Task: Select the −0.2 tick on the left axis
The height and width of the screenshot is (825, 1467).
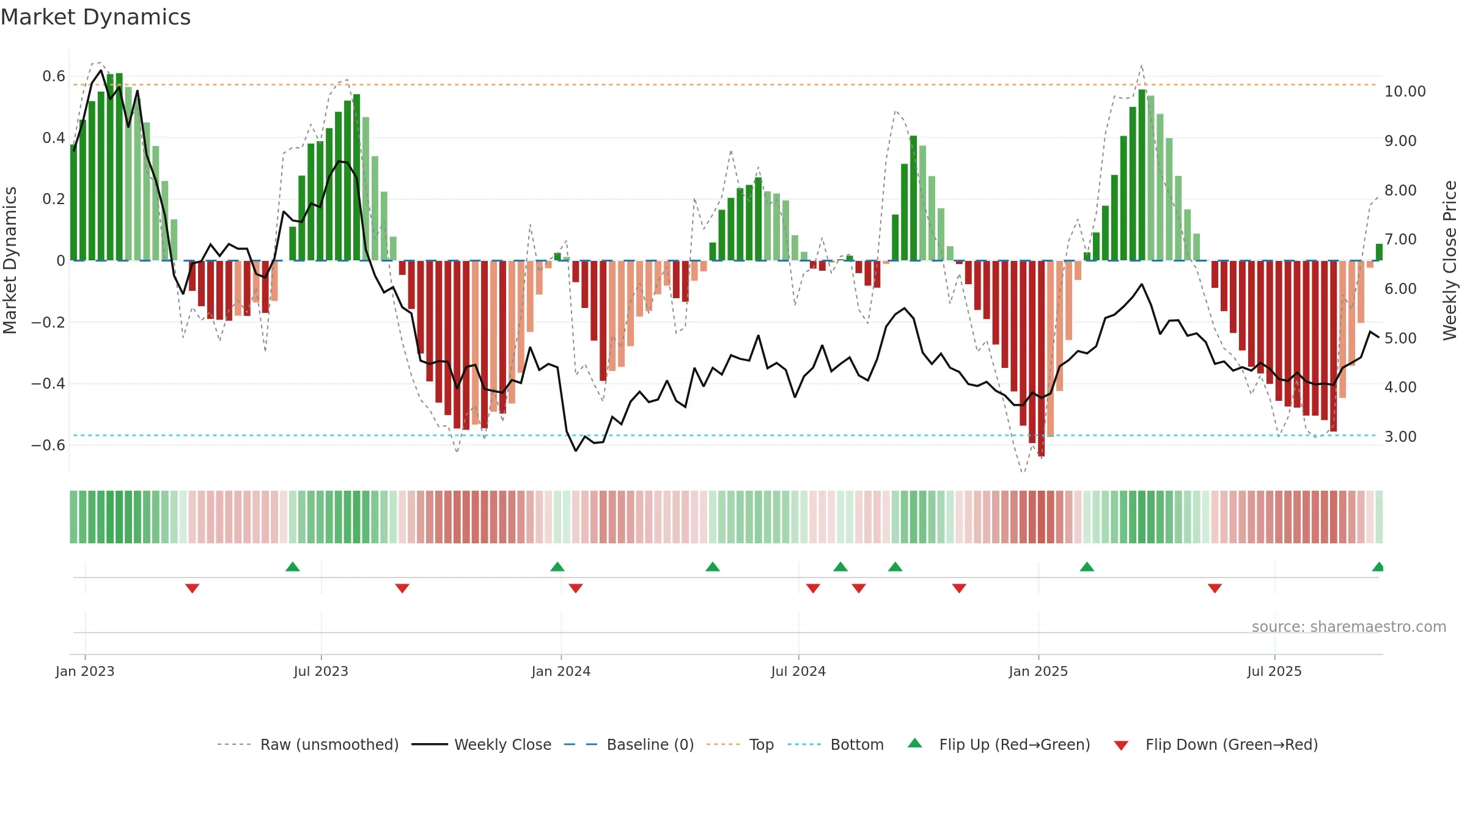Action: [x=48, y=322]
